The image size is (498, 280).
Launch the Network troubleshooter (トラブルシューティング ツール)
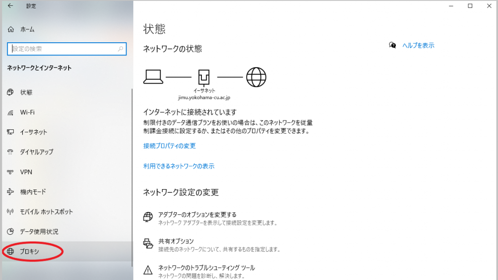206,268
